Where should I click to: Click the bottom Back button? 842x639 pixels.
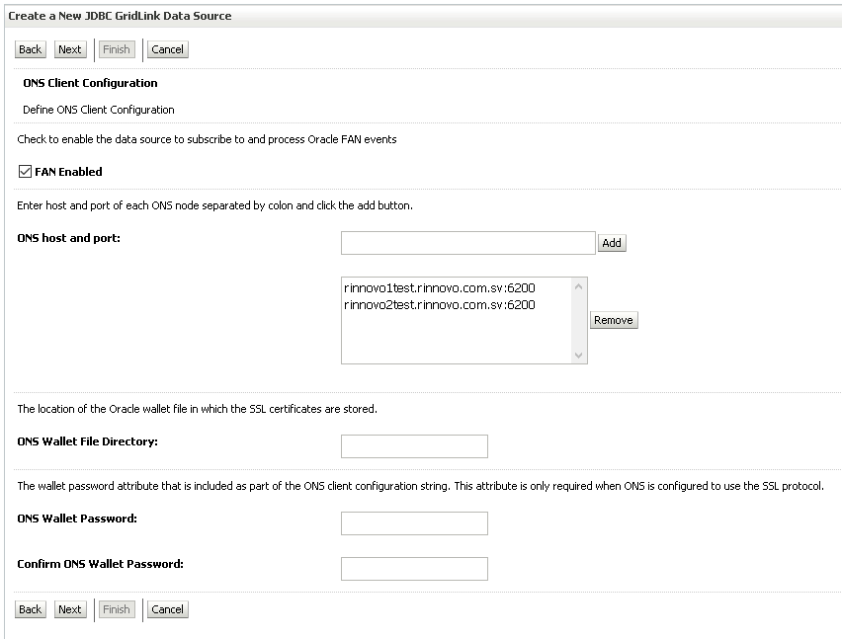tap(30, 609)
